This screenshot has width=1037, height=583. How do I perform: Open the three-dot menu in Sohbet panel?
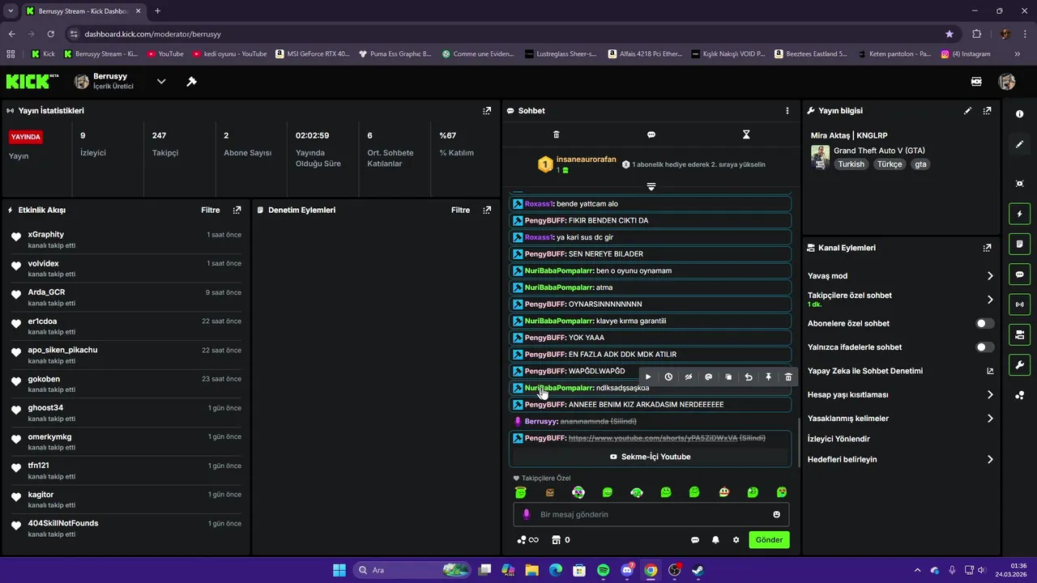click(x=787, y=111)
